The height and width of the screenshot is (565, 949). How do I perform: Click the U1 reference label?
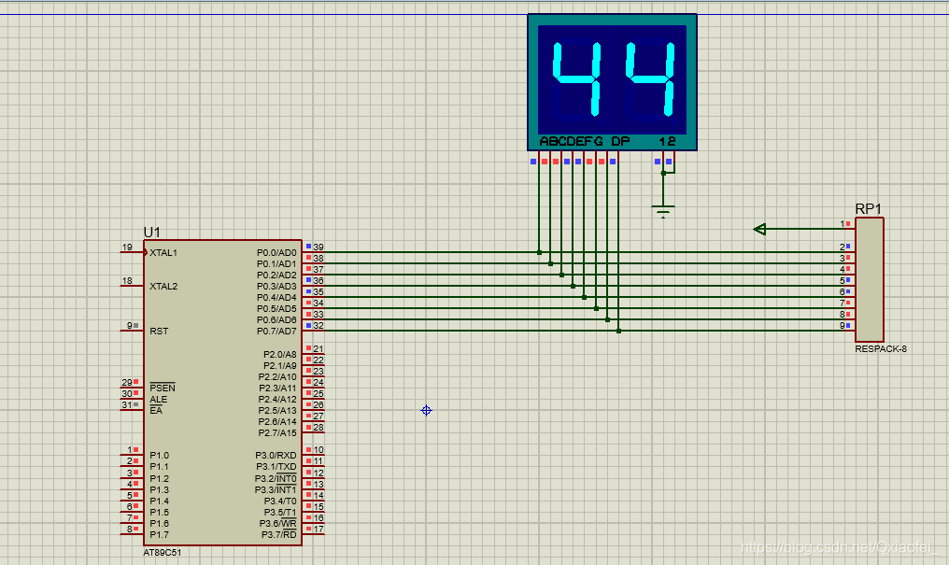pyautogui.click(x=152, y=233)
